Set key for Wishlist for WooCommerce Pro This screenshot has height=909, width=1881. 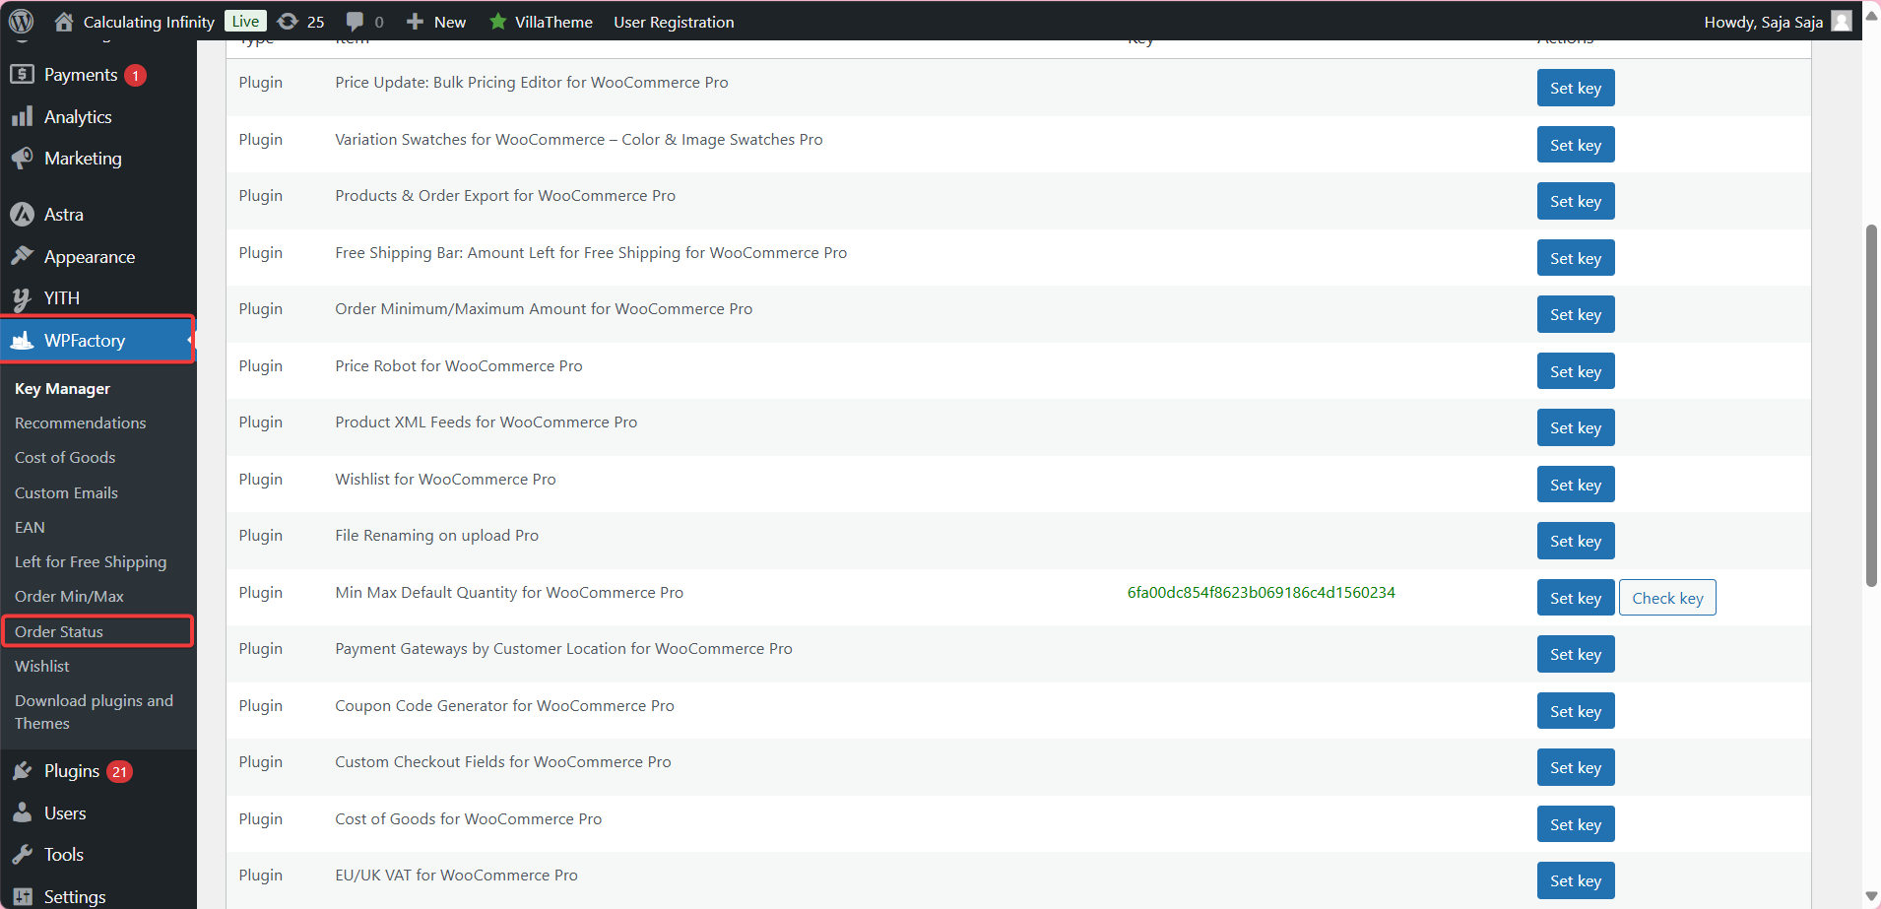pyautogui.click(x=1575, y=485)
